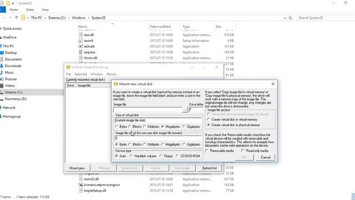Click the Image file offset field

(x=158, y=138)
